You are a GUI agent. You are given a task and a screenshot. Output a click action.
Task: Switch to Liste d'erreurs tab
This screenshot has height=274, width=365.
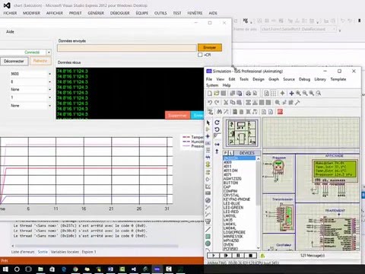click(23, 252)
